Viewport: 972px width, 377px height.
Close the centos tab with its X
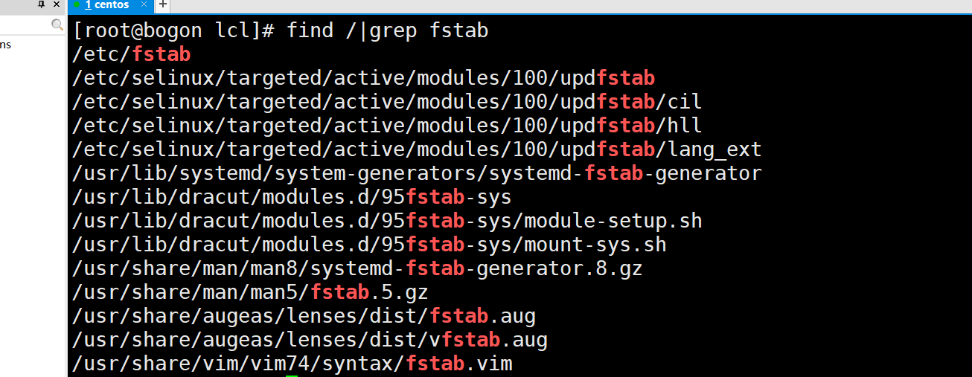coord(144,4)
